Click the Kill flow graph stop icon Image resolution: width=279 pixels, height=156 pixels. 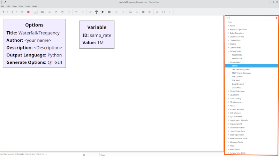[x=109, y=12]
